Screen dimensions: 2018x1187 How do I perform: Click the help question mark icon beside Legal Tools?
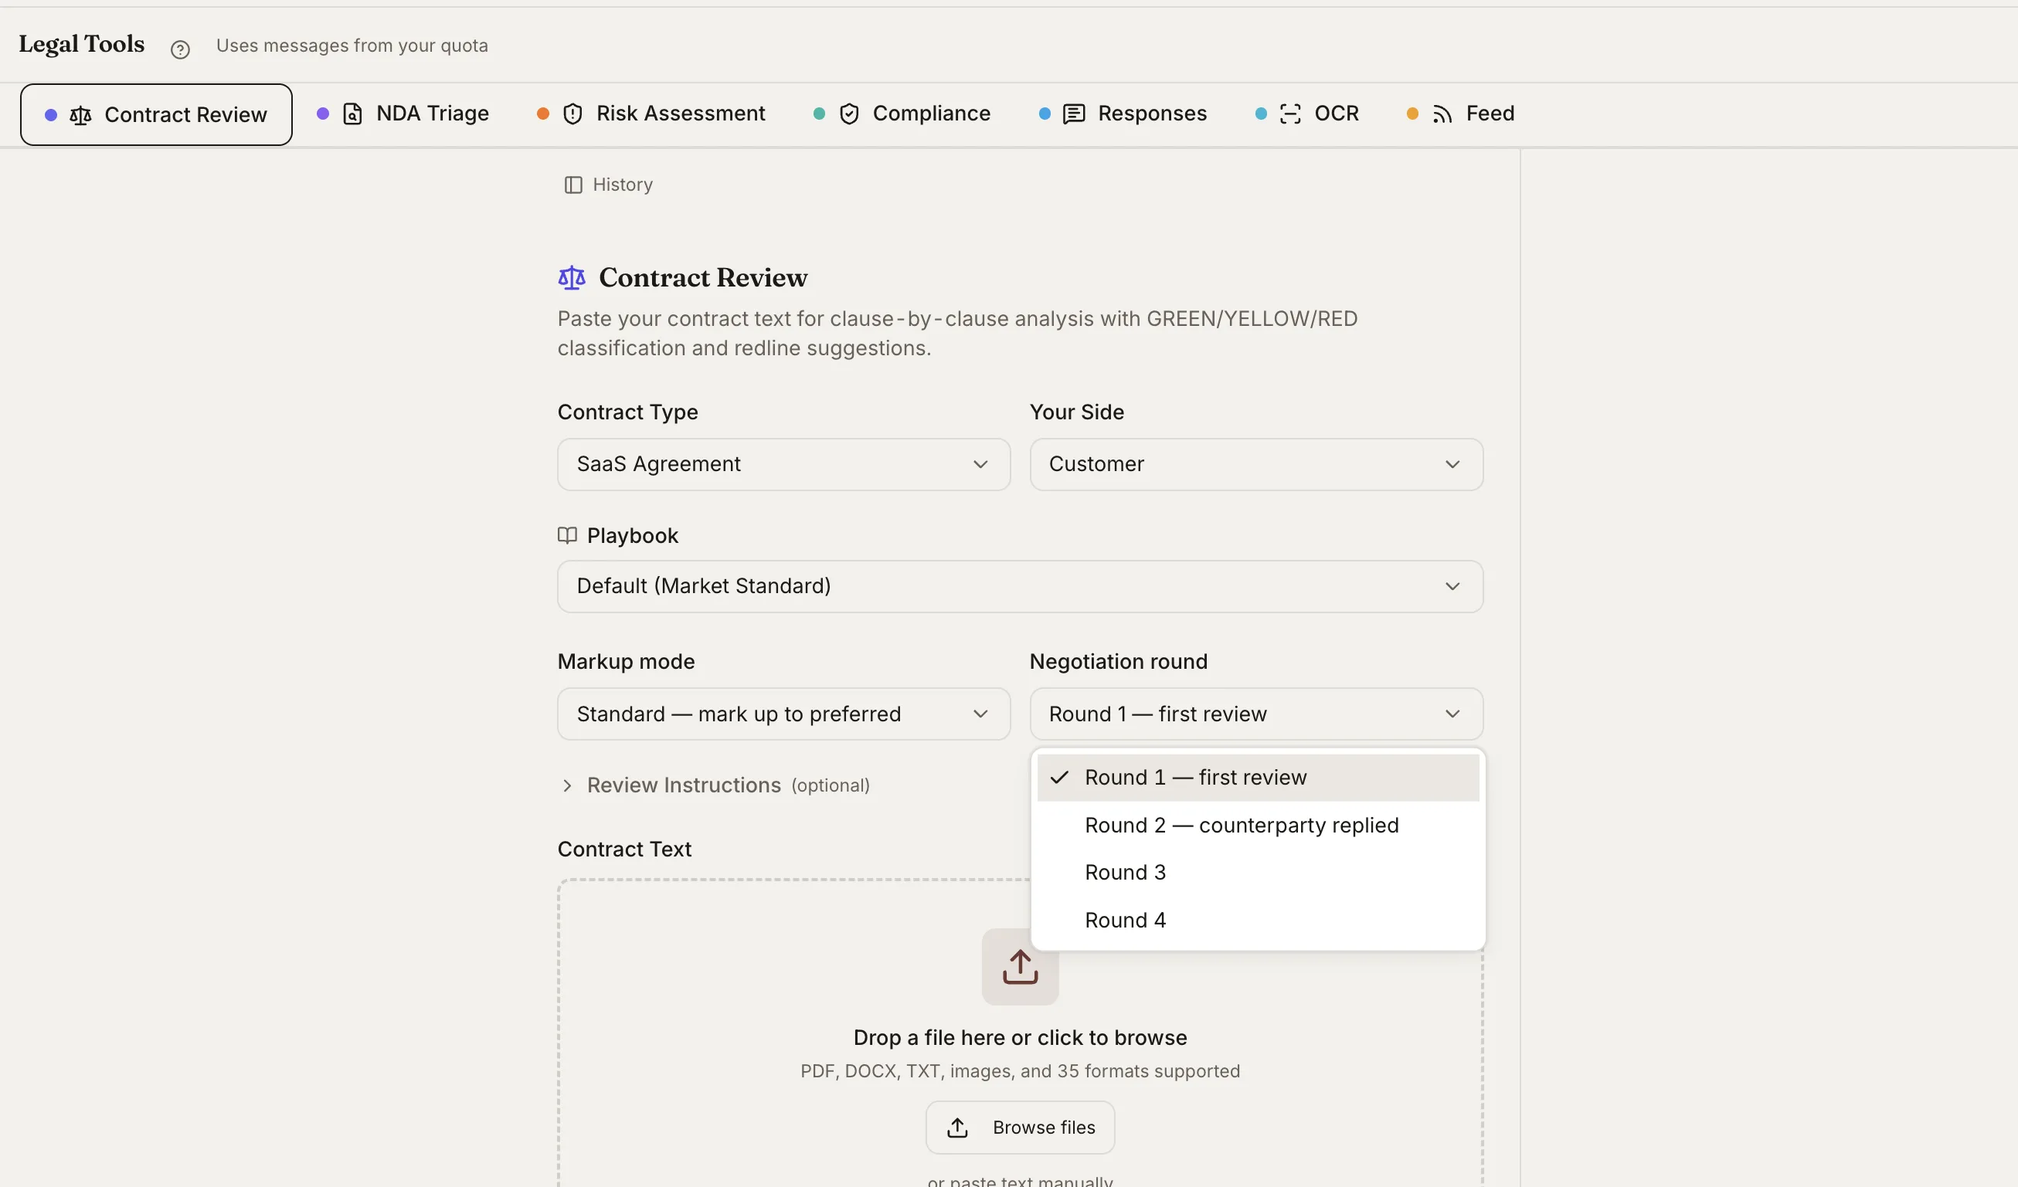[x=180, y=49]
